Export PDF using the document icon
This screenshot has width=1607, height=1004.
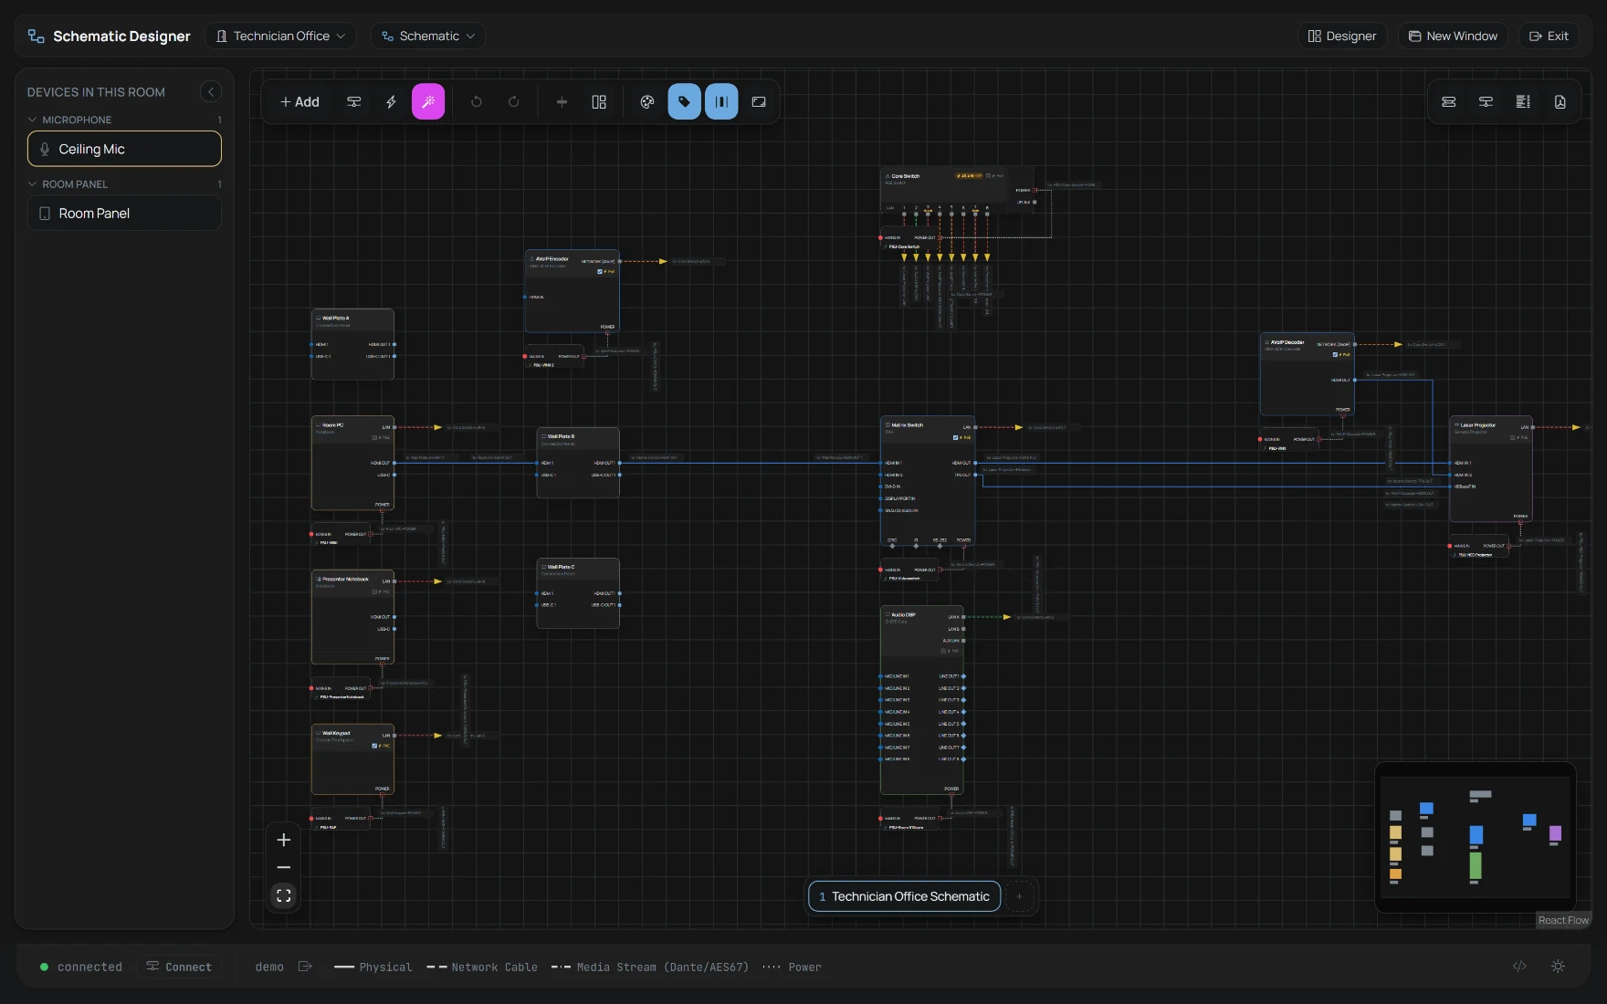[1560, 102]
